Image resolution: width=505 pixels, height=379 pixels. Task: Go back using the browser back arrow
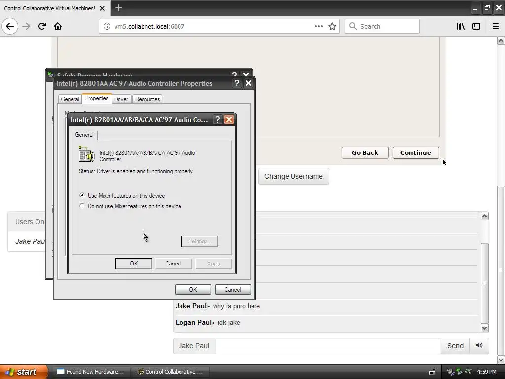click(x=10, y=26)
